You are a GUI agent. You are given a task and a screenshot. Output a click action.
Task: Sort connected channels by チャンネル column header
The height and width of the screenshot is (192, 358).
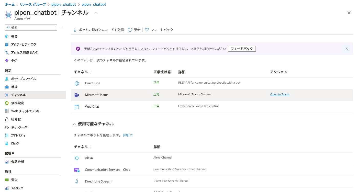coord(83,72)
